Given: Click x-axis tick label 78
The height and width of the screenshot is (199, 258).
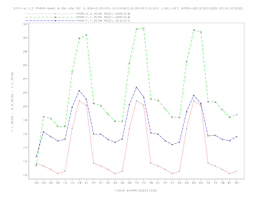Looking at the screenshot, I should 222,183.
